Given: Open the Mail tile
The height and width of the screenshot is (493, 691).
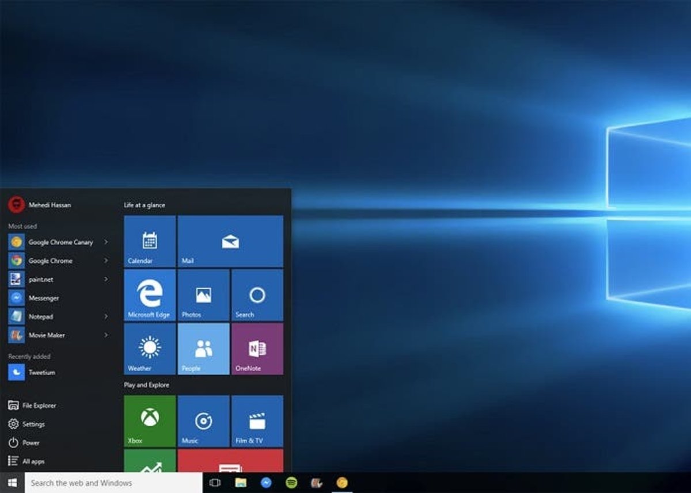Looking at the screenshot, I should [x=230, y=241].
